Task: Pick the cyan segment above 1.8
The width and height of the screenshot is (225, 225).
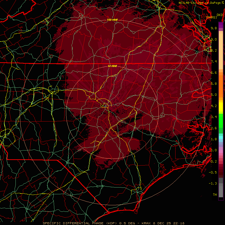Action: click(x=221, y=137)
